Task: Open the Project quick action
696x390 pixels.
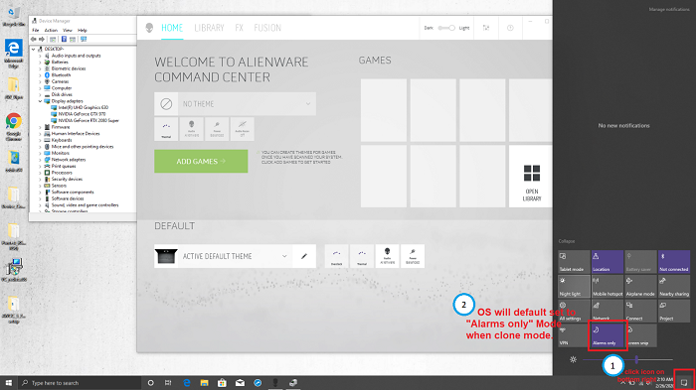Action: click(x=674, y=311)
